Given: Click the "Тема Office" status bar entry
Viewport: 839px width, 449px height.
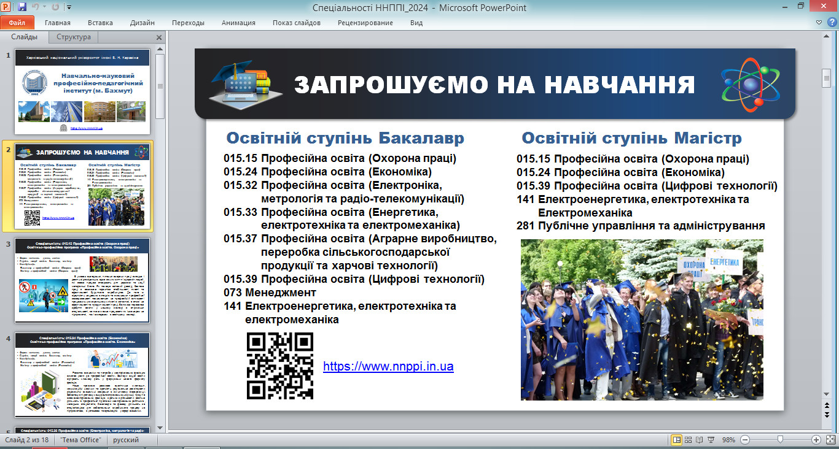Looking at the screenshot, I should [x=81, y=440].
